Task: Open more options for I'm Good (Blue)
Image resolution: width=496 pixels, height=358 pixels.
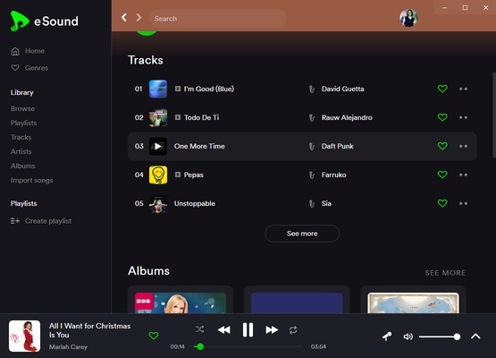Action: tap(464, 89)
